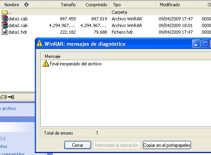The image size is (211, 155).
Task: Sort by Comprimido column header
Action: (x=94, y=5)
